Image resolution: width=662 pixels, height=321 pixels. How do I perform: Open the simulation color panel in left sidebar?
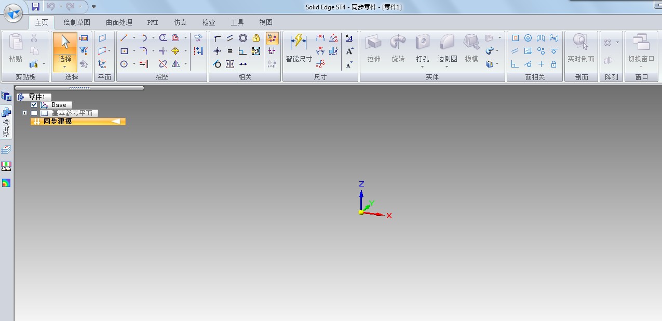pyautogui.click(x=6, y=183)
